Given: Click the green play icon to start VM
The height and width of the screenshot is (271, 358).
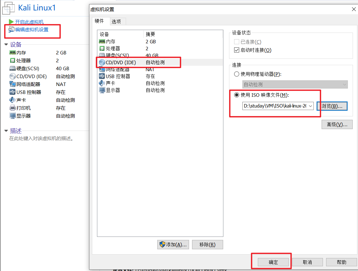Looking at the screenshot, I should coord(11,22).
